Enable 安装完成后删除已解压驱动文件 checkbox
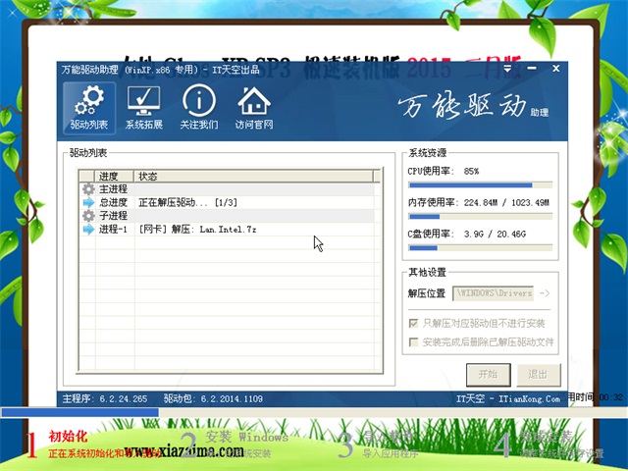This screenshot has height=471, width=628. 413,341
